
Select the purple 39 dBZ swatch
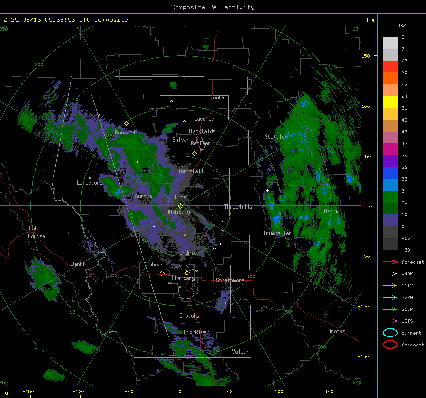(x=390, y=161)
